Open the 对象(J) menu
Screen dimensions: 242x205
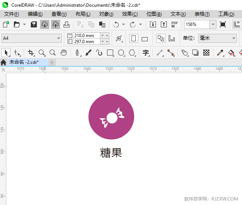tap(106, 14)
